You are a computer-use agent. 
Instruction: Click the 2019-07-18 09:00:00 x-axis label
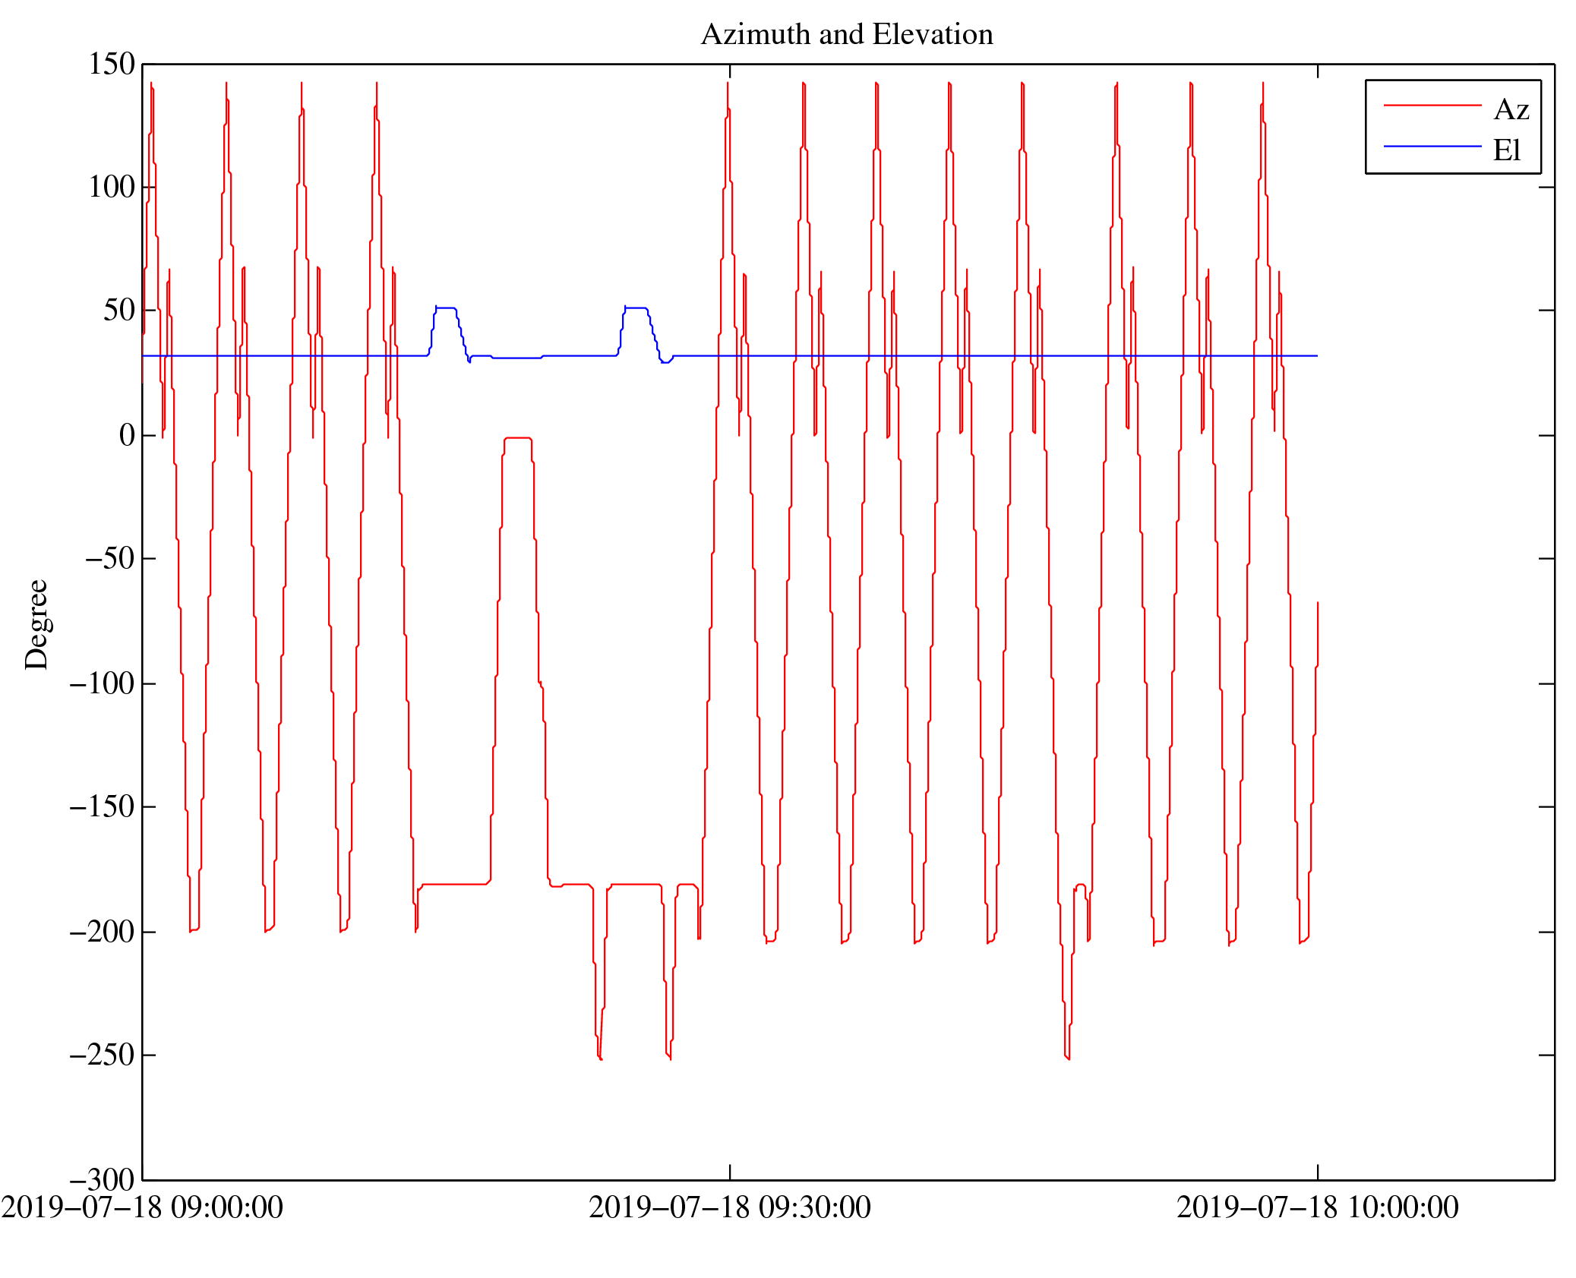pyautogui.click(x=142, y=1207)
